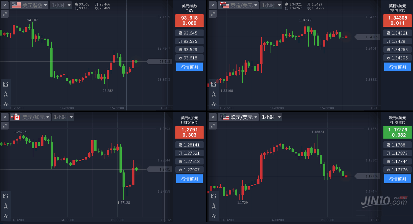Open 1小时 timeframe dropdown in GBPUSD panel
Viewport: 413px width, 224px height.
(x=271, y=5)
